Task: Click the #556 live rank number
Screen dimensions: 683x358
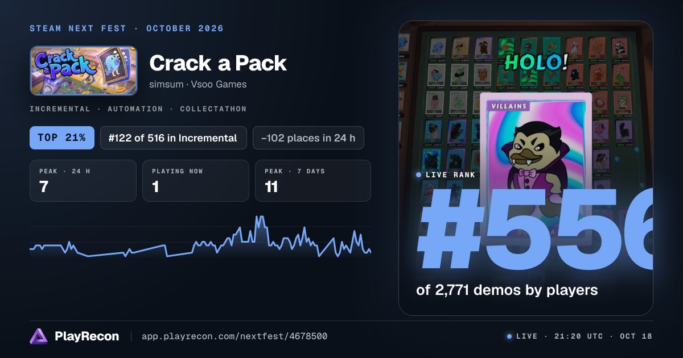Action: 534,228
